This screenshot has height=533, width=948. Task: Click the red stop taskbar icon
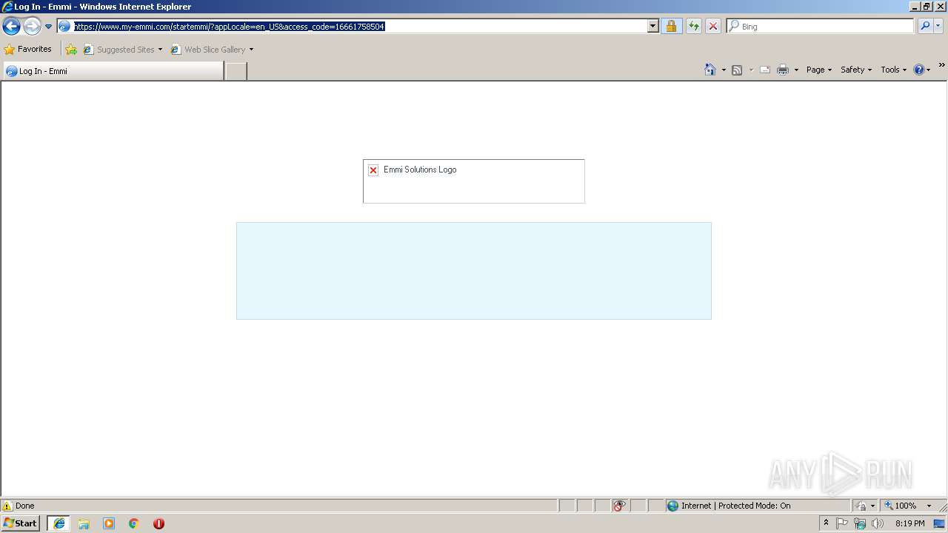click(x=158, y=523)
